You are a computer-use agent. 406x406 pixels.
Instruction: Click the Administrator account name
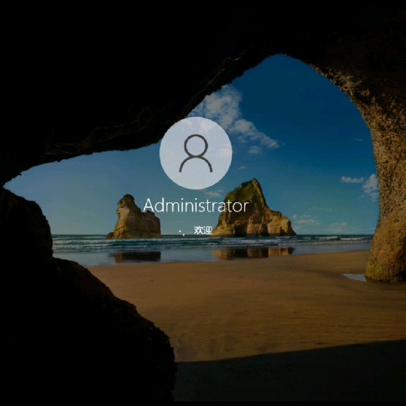[196, 206]
